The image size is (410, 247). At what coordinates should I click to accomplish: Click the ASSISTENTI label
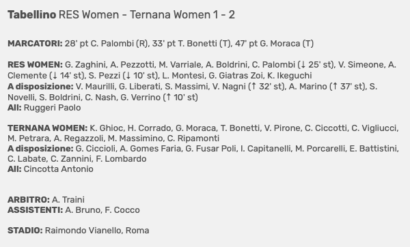coord(36,210)
